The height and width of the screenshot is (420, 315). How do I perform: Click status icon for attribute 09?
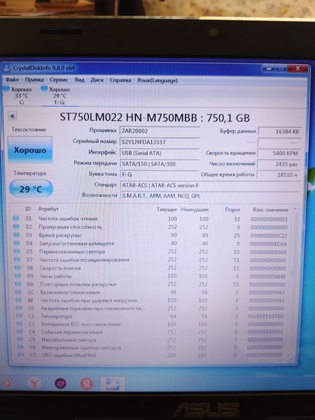[x=17, y=276]
